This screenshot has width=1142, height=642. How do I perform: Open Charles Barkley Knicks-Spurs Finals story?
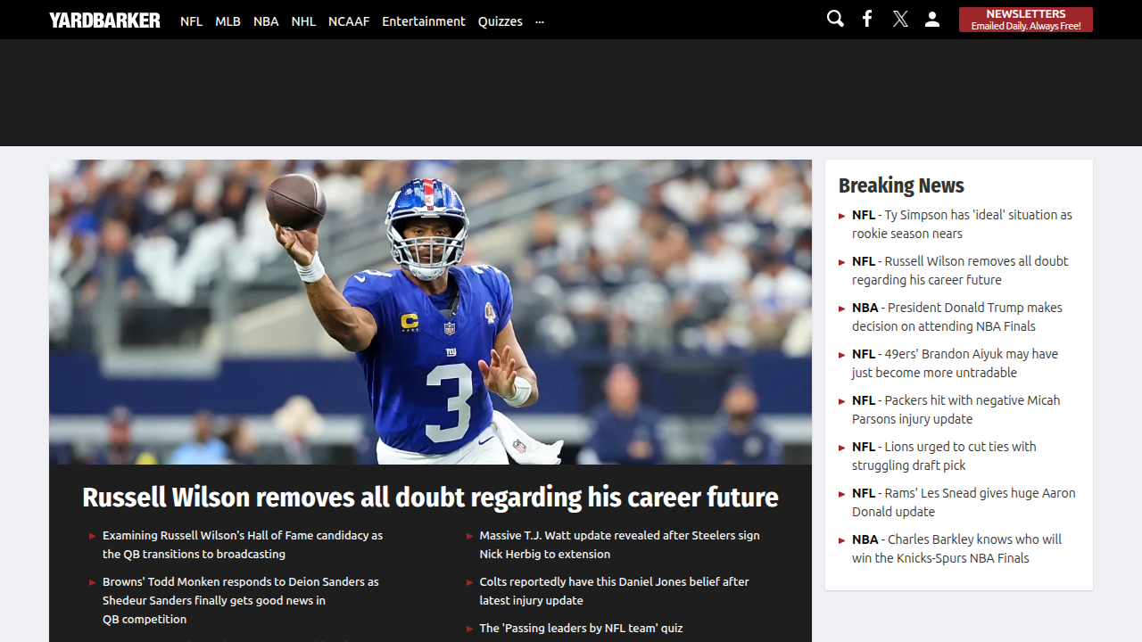pos(956,548)
